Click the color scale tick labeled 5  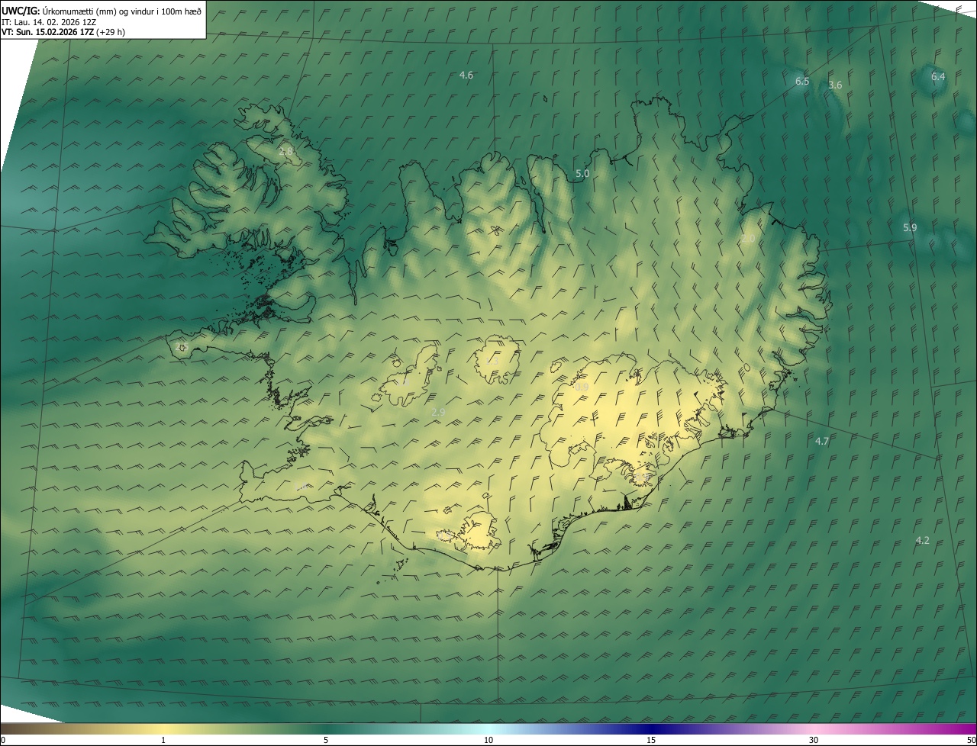tap(326, 740)
